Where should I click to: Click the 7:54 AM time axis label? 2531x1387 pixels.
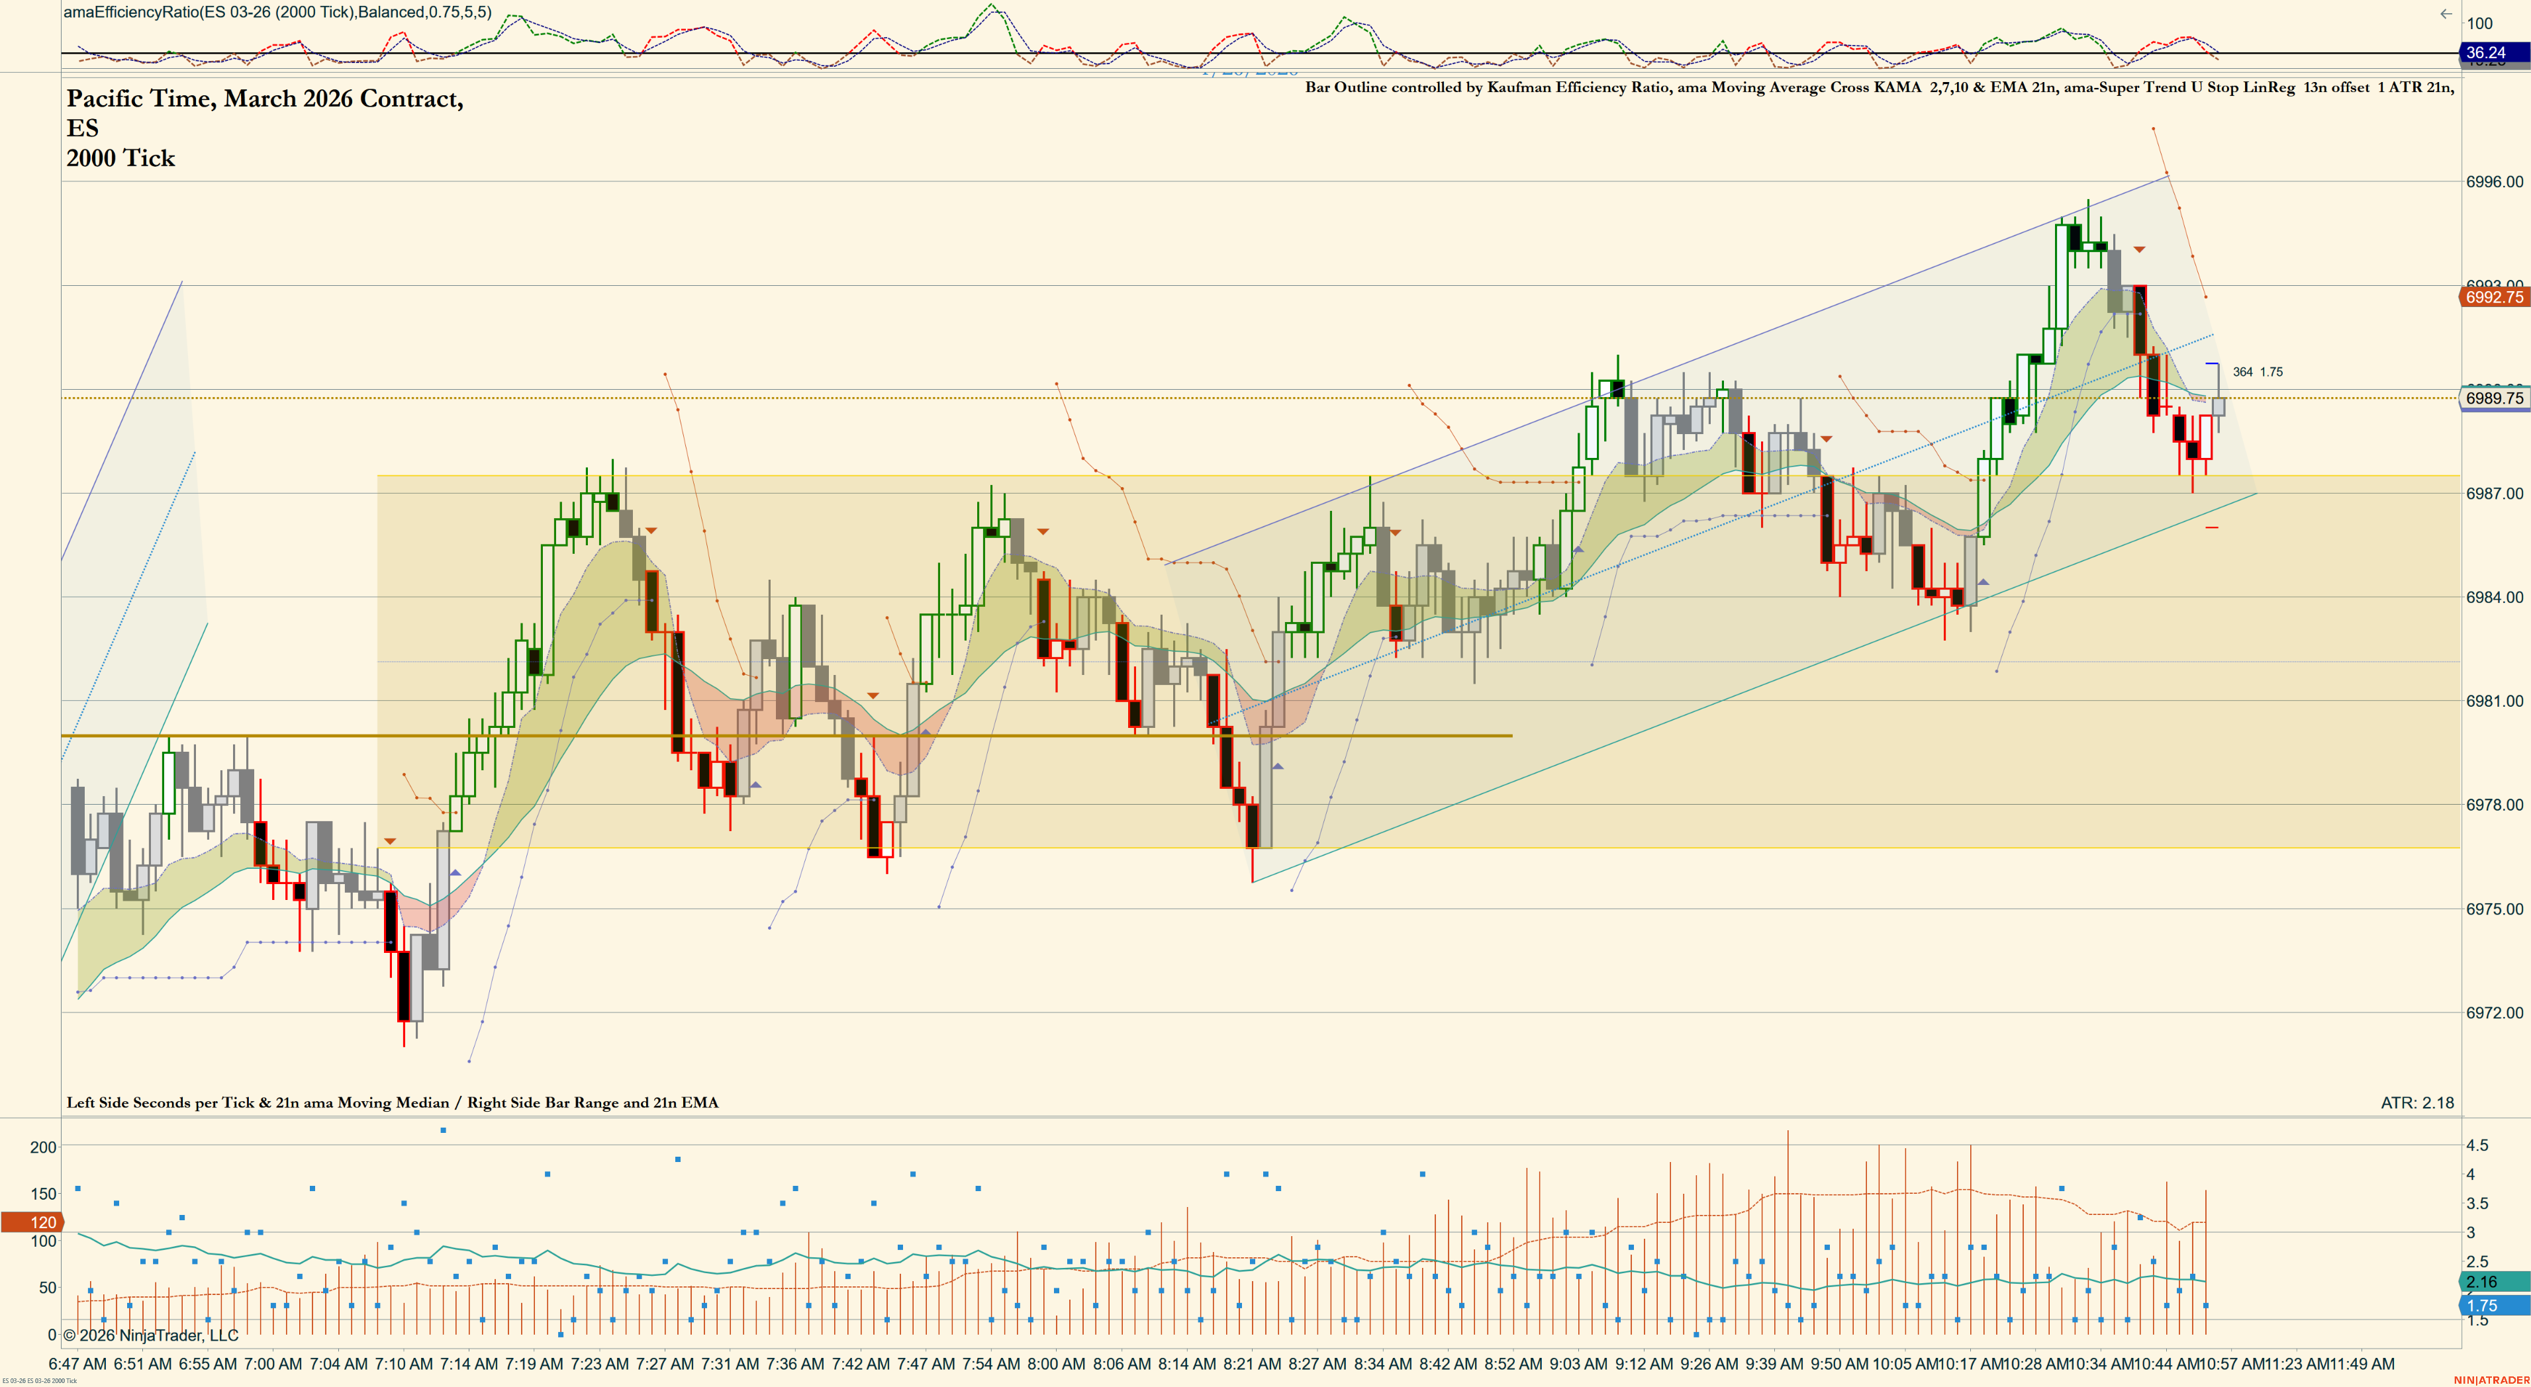click(991, 1365)
